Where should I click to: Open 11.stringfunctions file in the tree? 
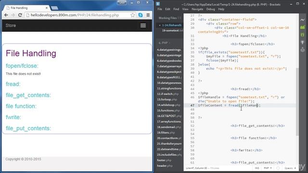tap(169, 88)
